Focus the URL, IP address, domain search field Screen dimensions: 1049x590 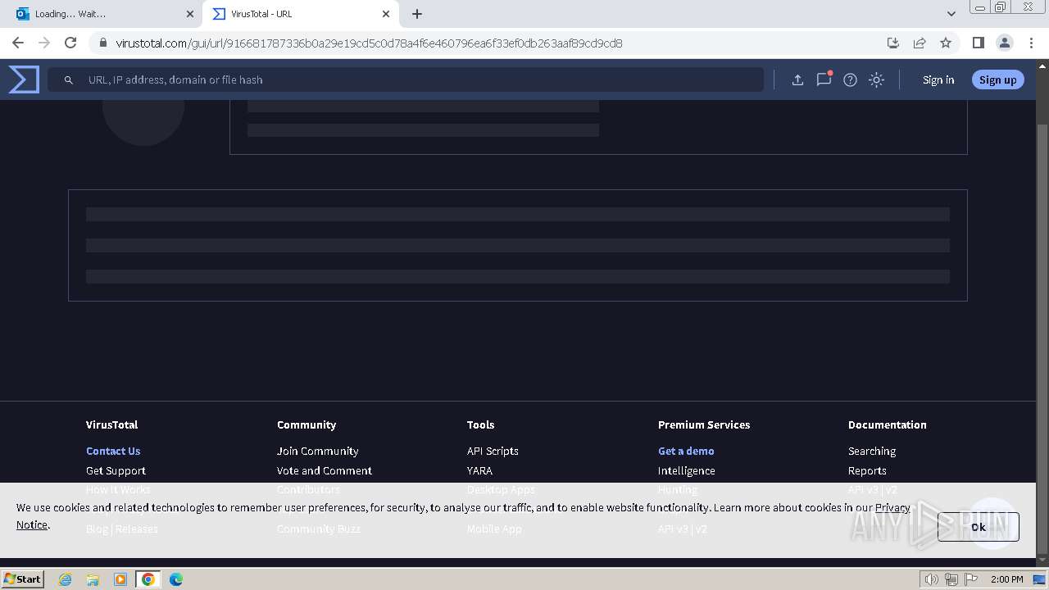coord(406,79)
